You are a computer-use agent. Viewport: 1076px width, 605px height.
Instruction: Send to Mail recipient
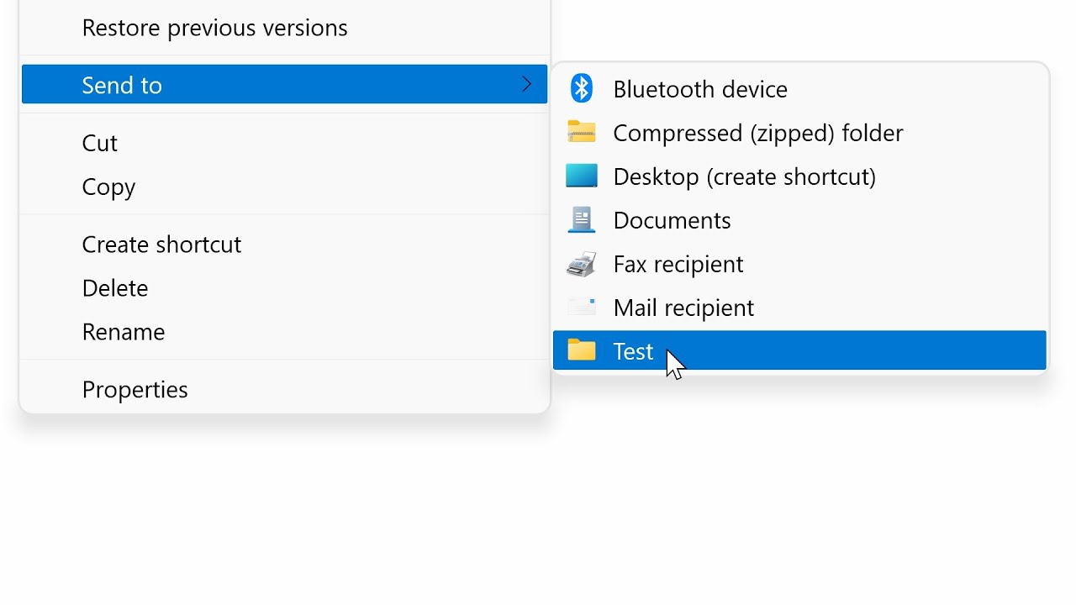click(x=799, y=307)
